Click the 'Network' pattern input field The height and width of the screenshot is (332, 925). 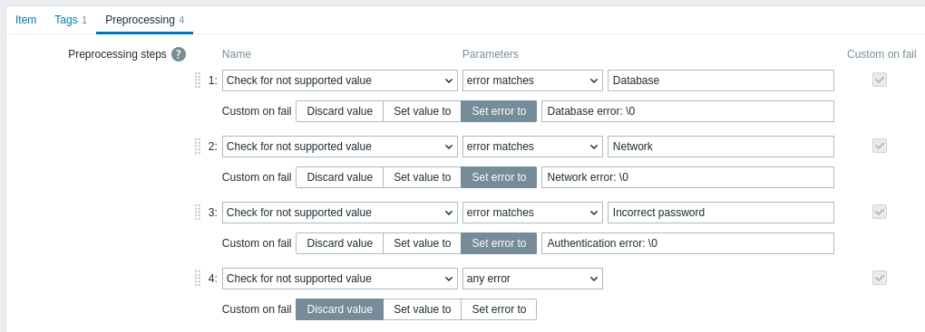click(721, 147)
